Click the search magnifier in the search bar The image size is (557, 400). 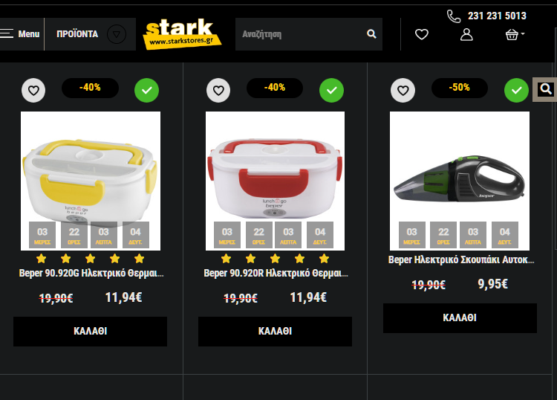click(x=371, y=33)
